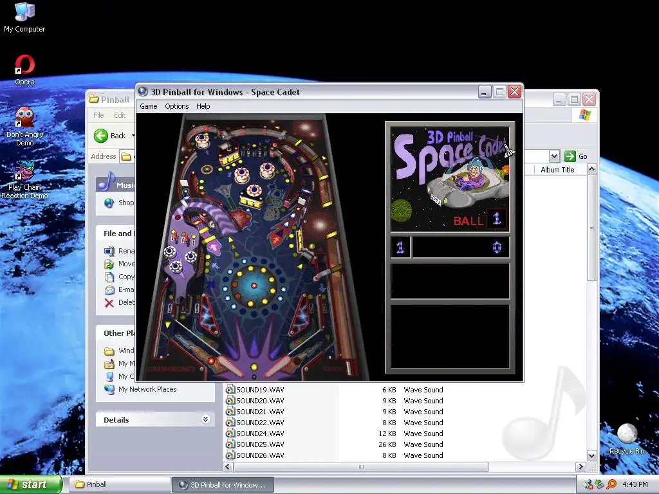This screenshot has height=494, width=659.
Task: Click the 3D Pinball taskbar button
Action: coord(223,484)
